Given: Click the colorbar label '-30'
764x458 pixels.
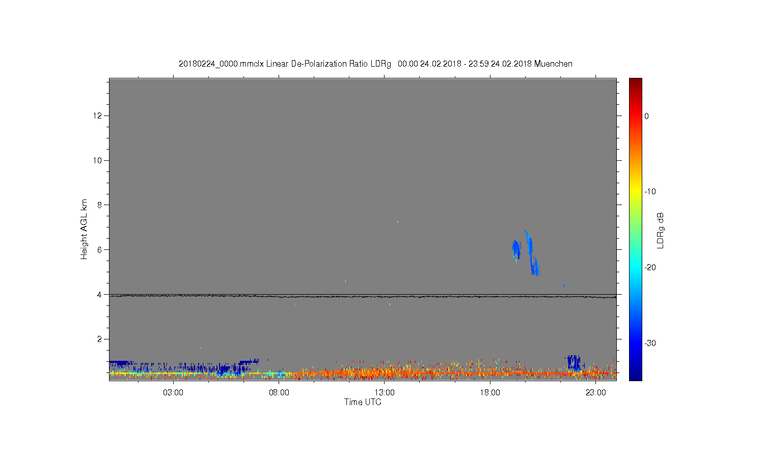Looking at the screenshot, I should tap(650, 343).
